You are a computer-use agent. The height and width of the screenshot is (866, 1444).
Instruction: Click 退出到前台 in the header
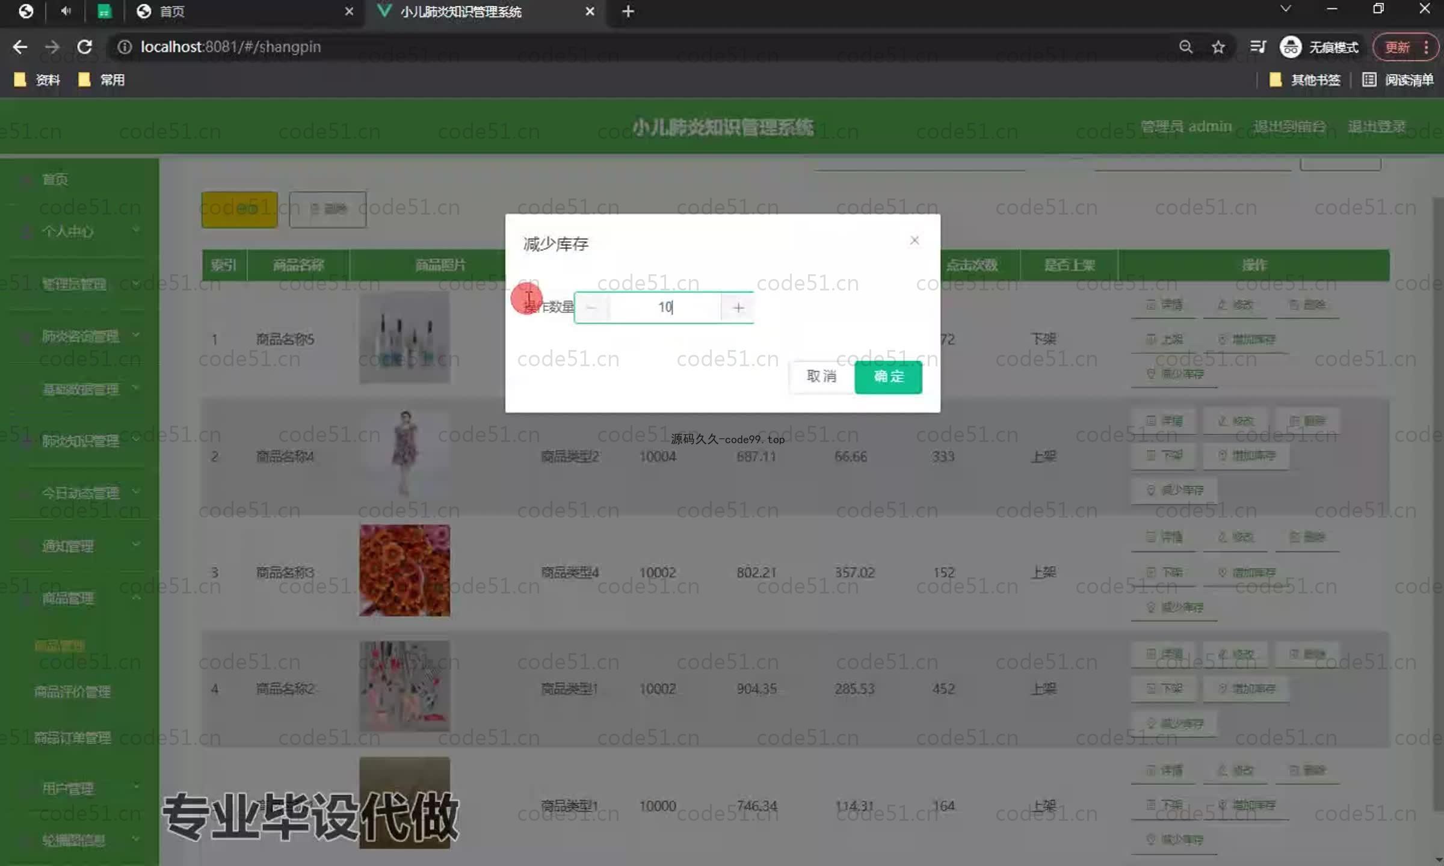click(1289, 126)
